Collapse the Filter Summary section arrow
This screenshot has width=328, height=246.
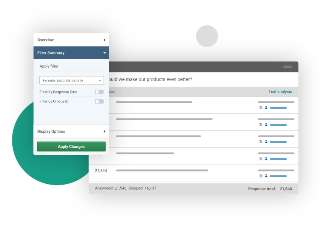point(104,53)
